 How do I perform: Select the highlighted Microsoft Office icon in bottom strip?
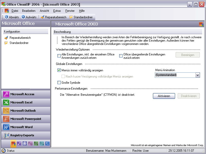pyautogui.click(x=13, y=143)
